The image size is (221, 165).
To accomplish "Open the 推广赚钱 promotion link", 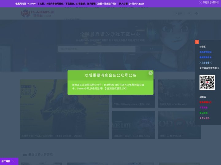I will pos(6,161).
